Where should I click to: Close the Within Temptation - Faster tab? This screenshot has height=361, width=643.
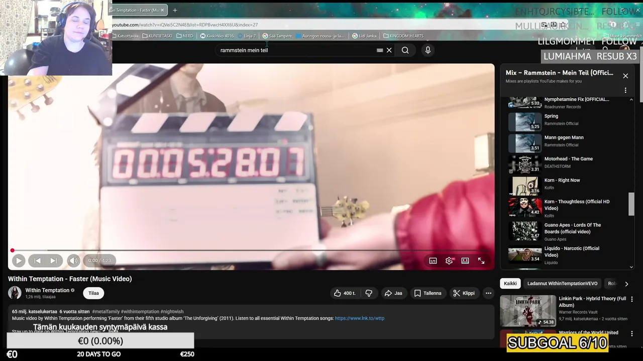[x=163, y=10]
